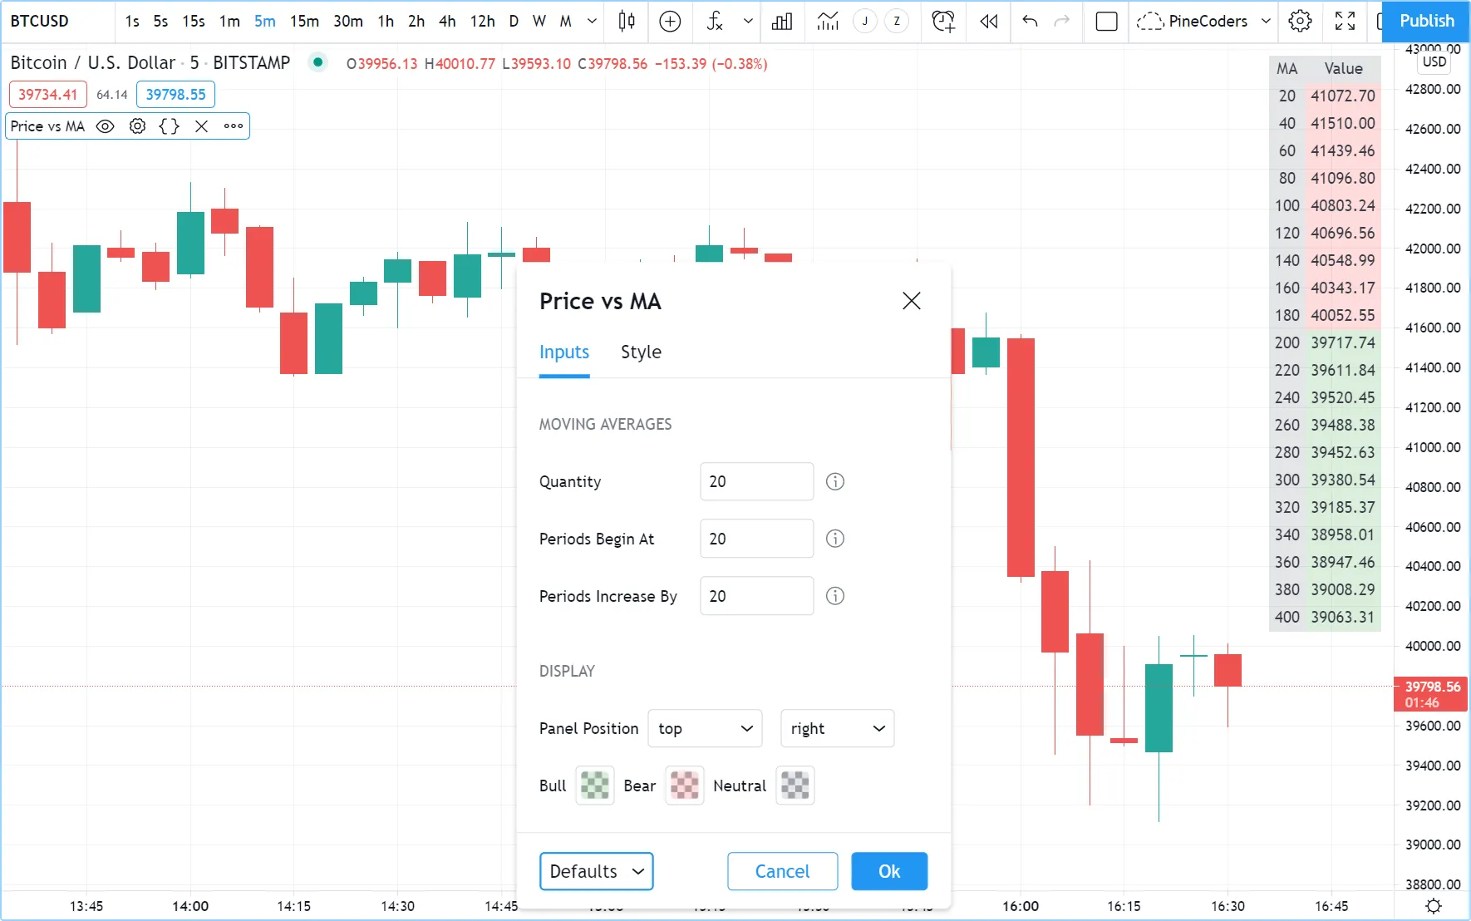
Task: Expand the Defaults dropdown
Action: 596,871
